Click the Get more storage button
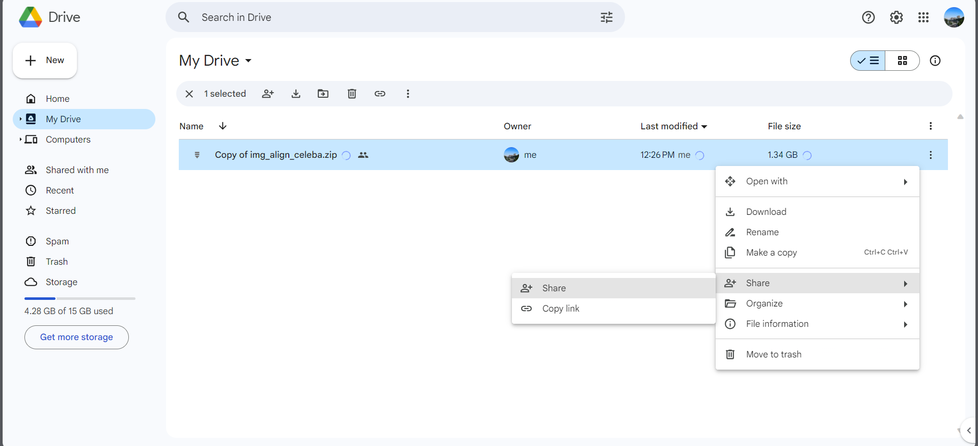The image size is (978, 446). (x=76, y=337)
